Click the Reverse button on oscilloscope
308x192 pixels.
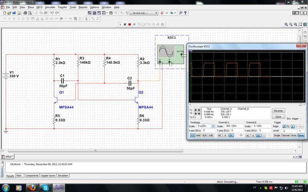point(278,111)
